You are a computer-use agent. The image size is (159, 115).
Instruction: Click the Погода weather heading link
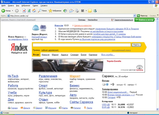pos(105,81)
